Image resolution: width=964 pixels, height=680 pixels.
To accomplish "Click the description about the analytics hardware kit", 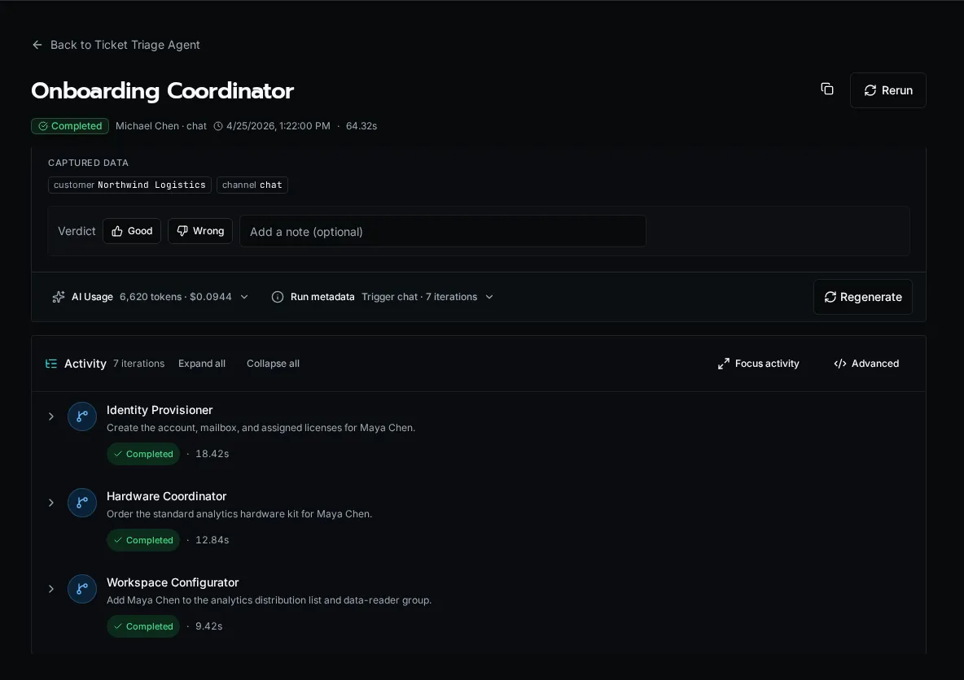I will pos(239,513).
